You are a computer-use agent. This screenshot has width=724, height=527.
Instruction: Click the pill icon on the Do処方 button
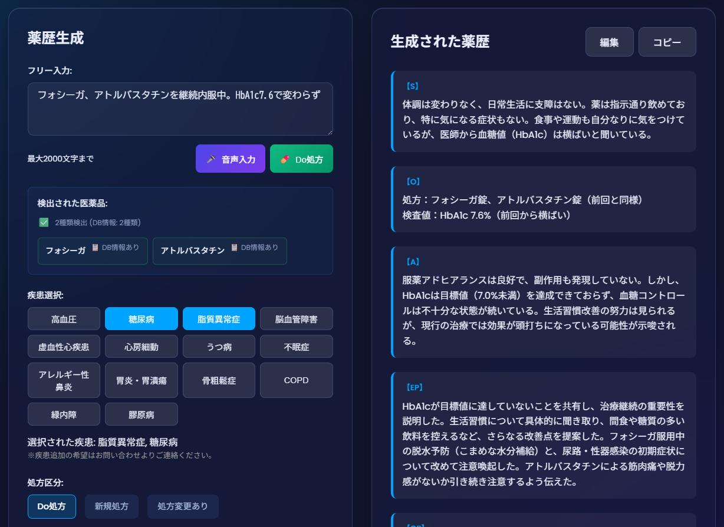(x=284, y=159)
